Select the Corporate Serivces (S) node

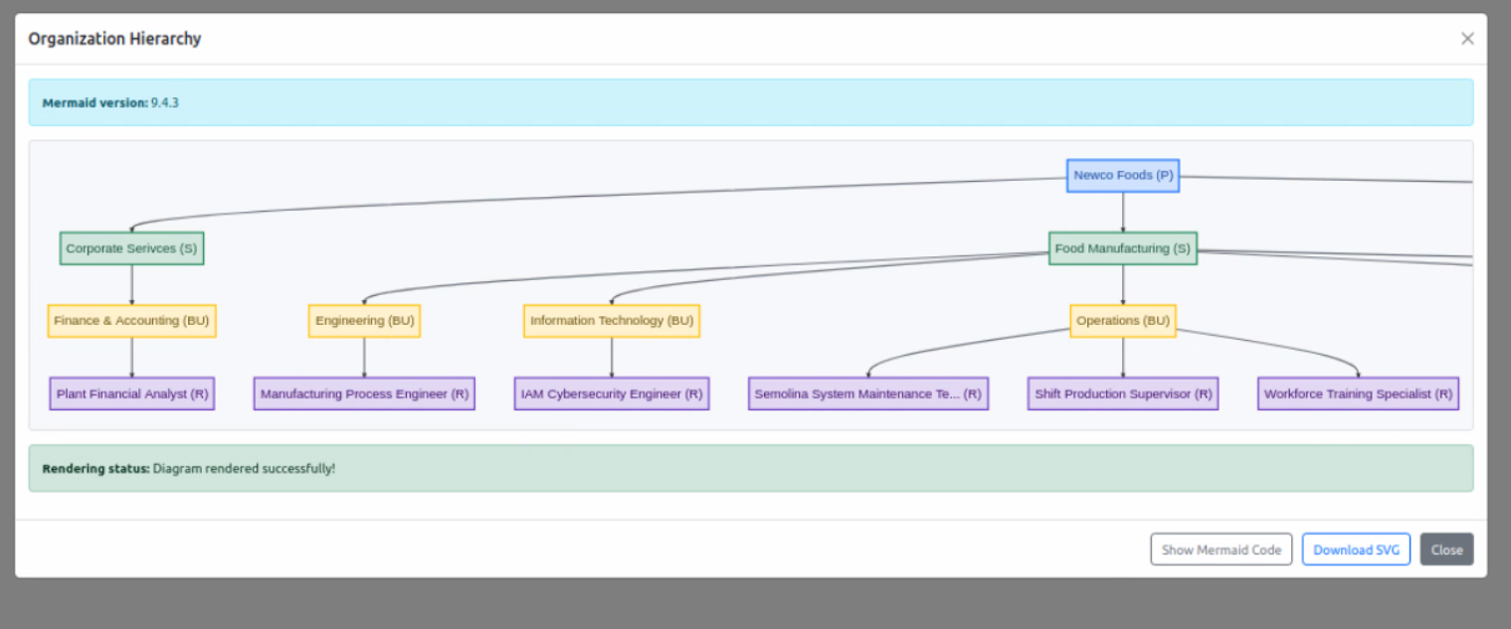[x=130, y=248]
